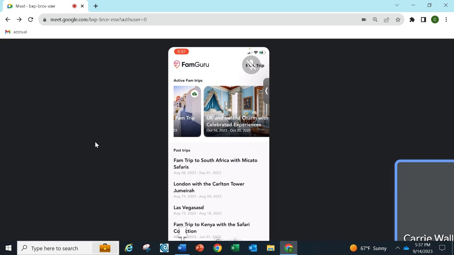Viewport: 454px width, 255px height.
Task: Open Excel from the taskbar
Action: [x=235, y=248]
